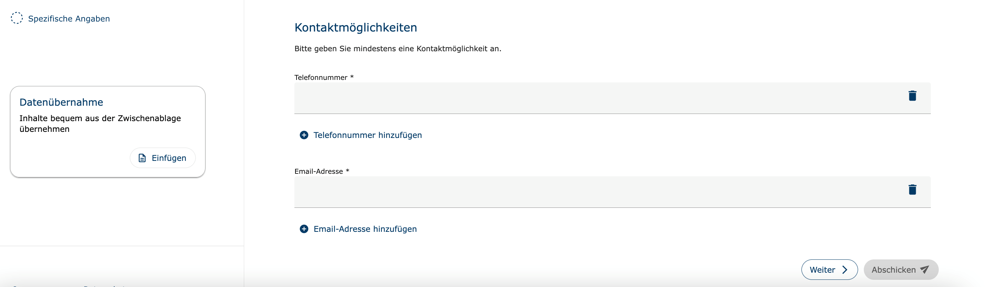
Task: Open the Spezifische Angaben step
Action: (x=69, y=19)
